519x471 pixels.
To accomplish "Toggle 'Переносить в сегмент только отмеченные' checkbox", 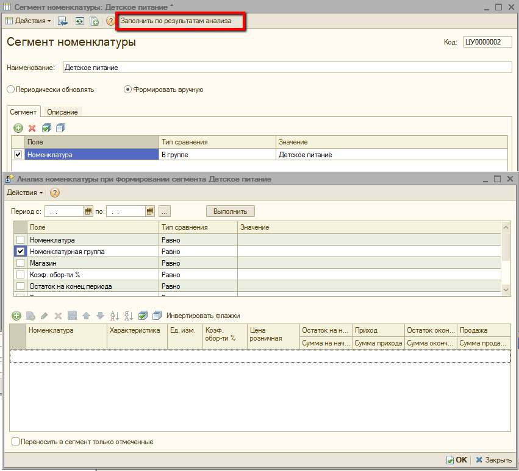I will (x=16, y=442).
